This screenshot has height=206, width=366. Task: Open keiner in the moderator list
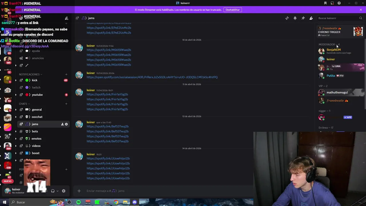point(341,59)
